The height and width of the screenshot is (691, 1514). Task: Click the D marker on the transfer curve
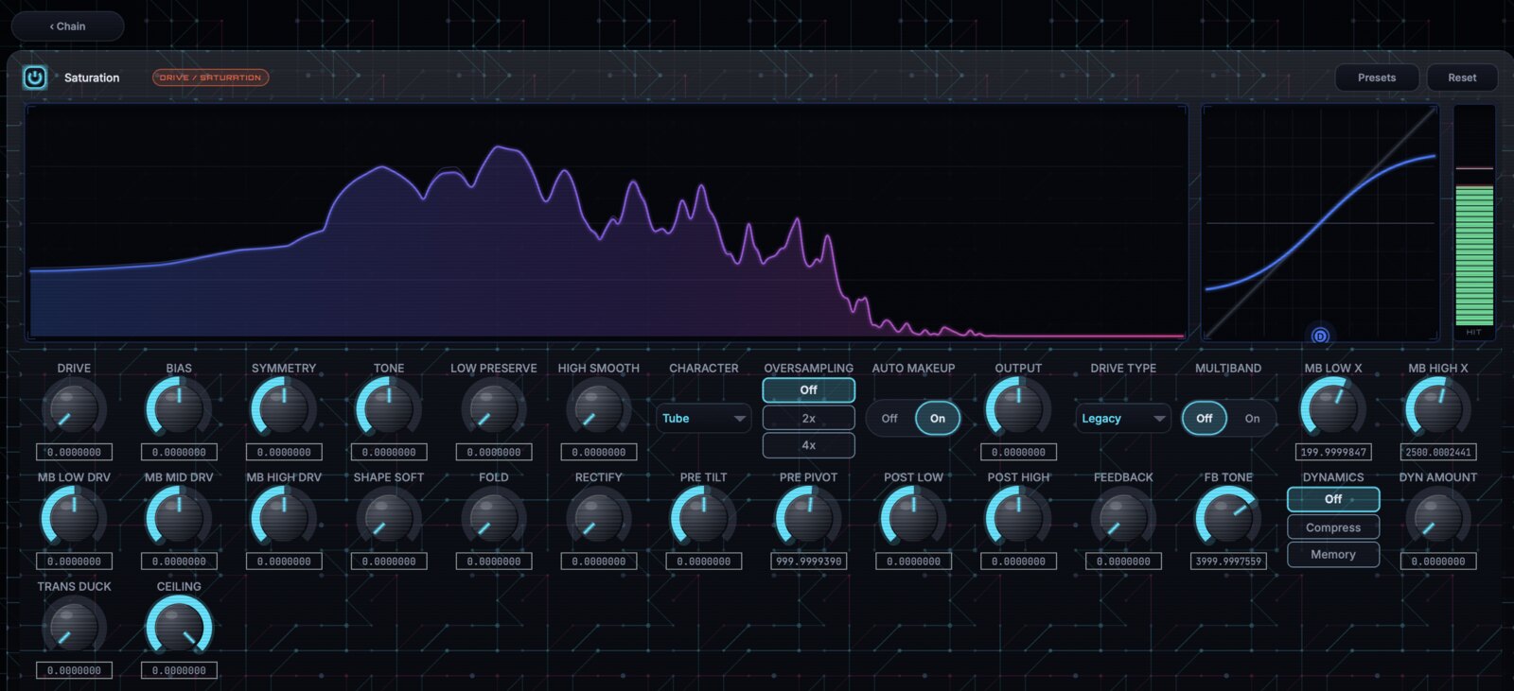pos(1320,336)
